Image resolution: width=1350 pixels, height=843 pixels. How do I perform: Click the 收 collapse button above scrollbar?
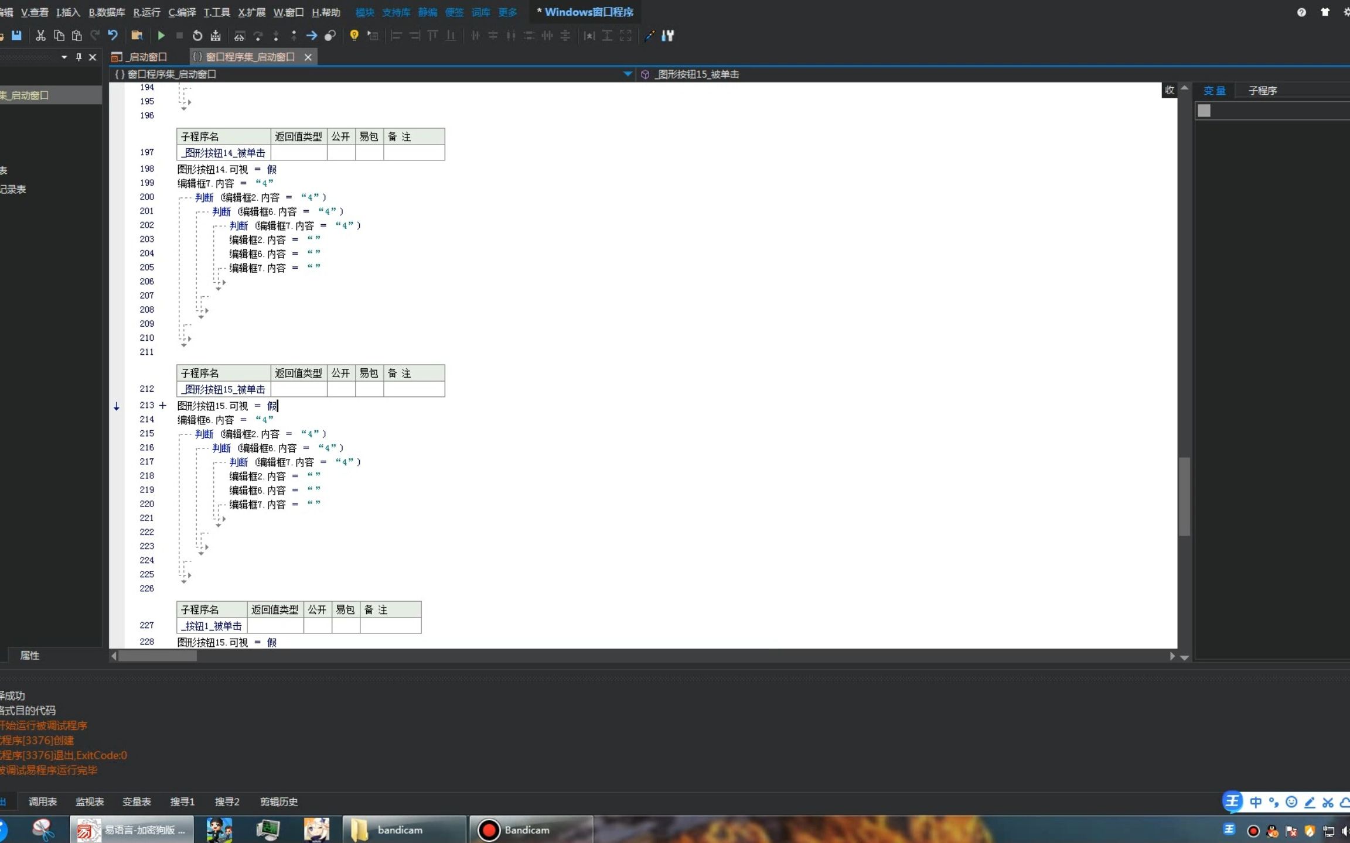pos(1169,90)
